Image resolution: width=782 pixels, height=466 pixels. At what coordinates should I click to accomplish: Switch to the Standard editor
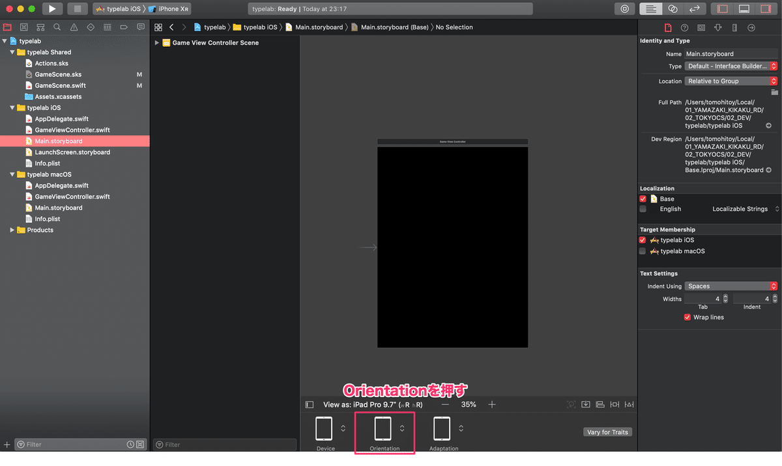coord(650,9)
